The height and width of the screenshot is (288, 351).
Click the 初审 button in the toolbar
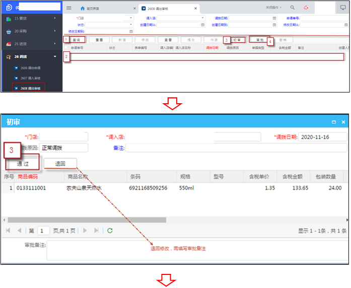(x=237, y=40)
